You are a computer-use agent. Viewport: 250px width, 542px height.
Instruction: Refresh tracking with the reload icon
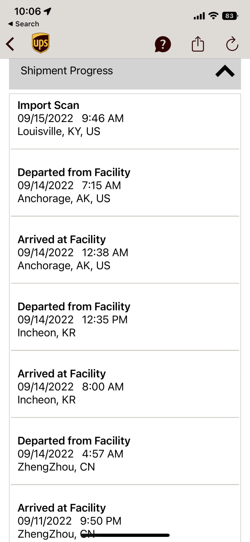pyautogui.click(x=232, y=44)
